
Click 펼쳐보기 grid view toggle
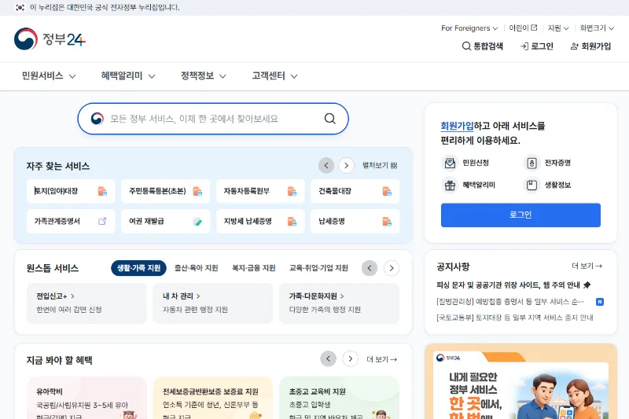pyautogui.click(x=380, y=165)
